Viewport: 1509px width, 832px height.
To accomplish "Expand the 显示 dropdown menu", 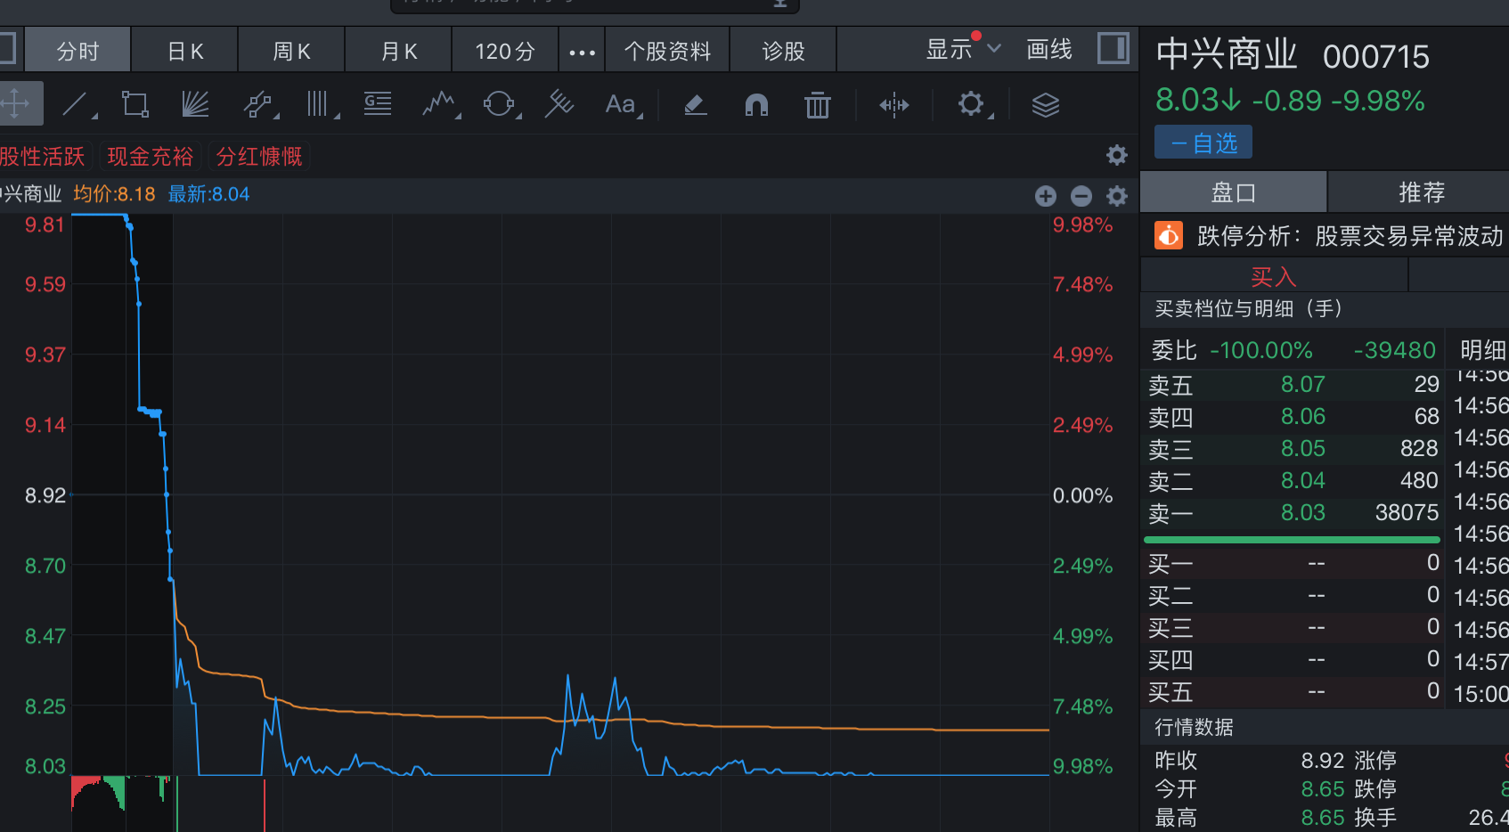I will [x=963, y=49].
